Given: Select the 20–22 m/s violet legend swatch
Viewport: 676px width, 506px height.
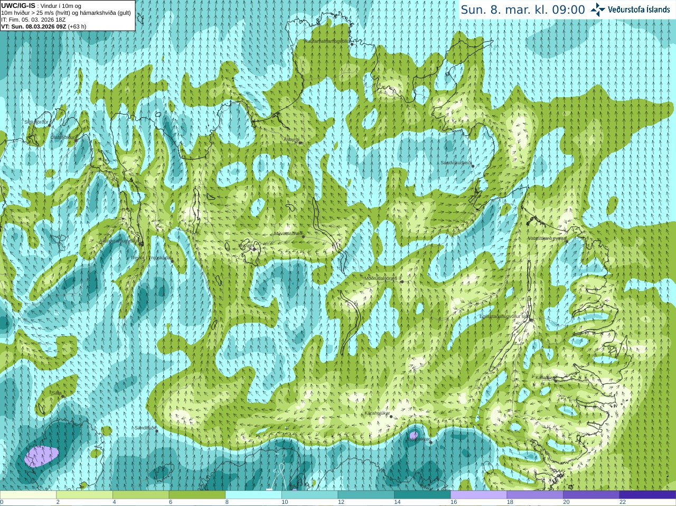Looking at the screenshot, I should (x=591, y=495).
